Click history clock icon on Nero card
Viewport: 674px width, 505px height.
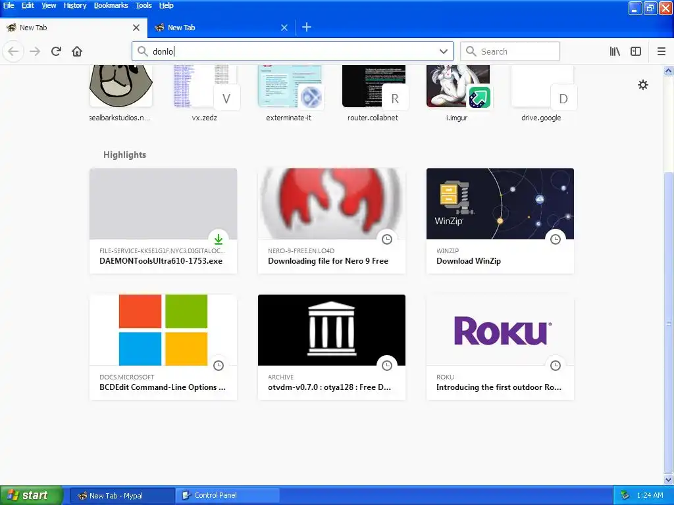pyautogui.click(x=387, y=239)
